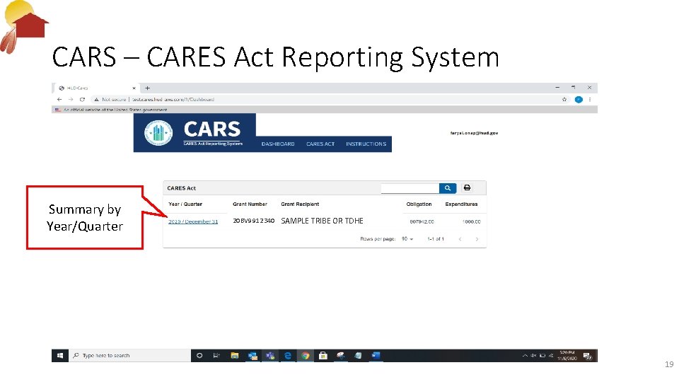Click the user email in header

coord(474,133)
